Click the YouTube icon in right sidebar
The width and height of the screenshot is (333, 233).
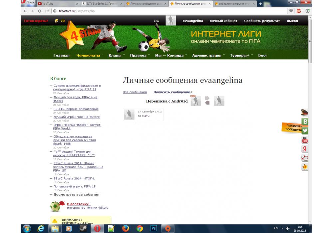pos(305,140)
